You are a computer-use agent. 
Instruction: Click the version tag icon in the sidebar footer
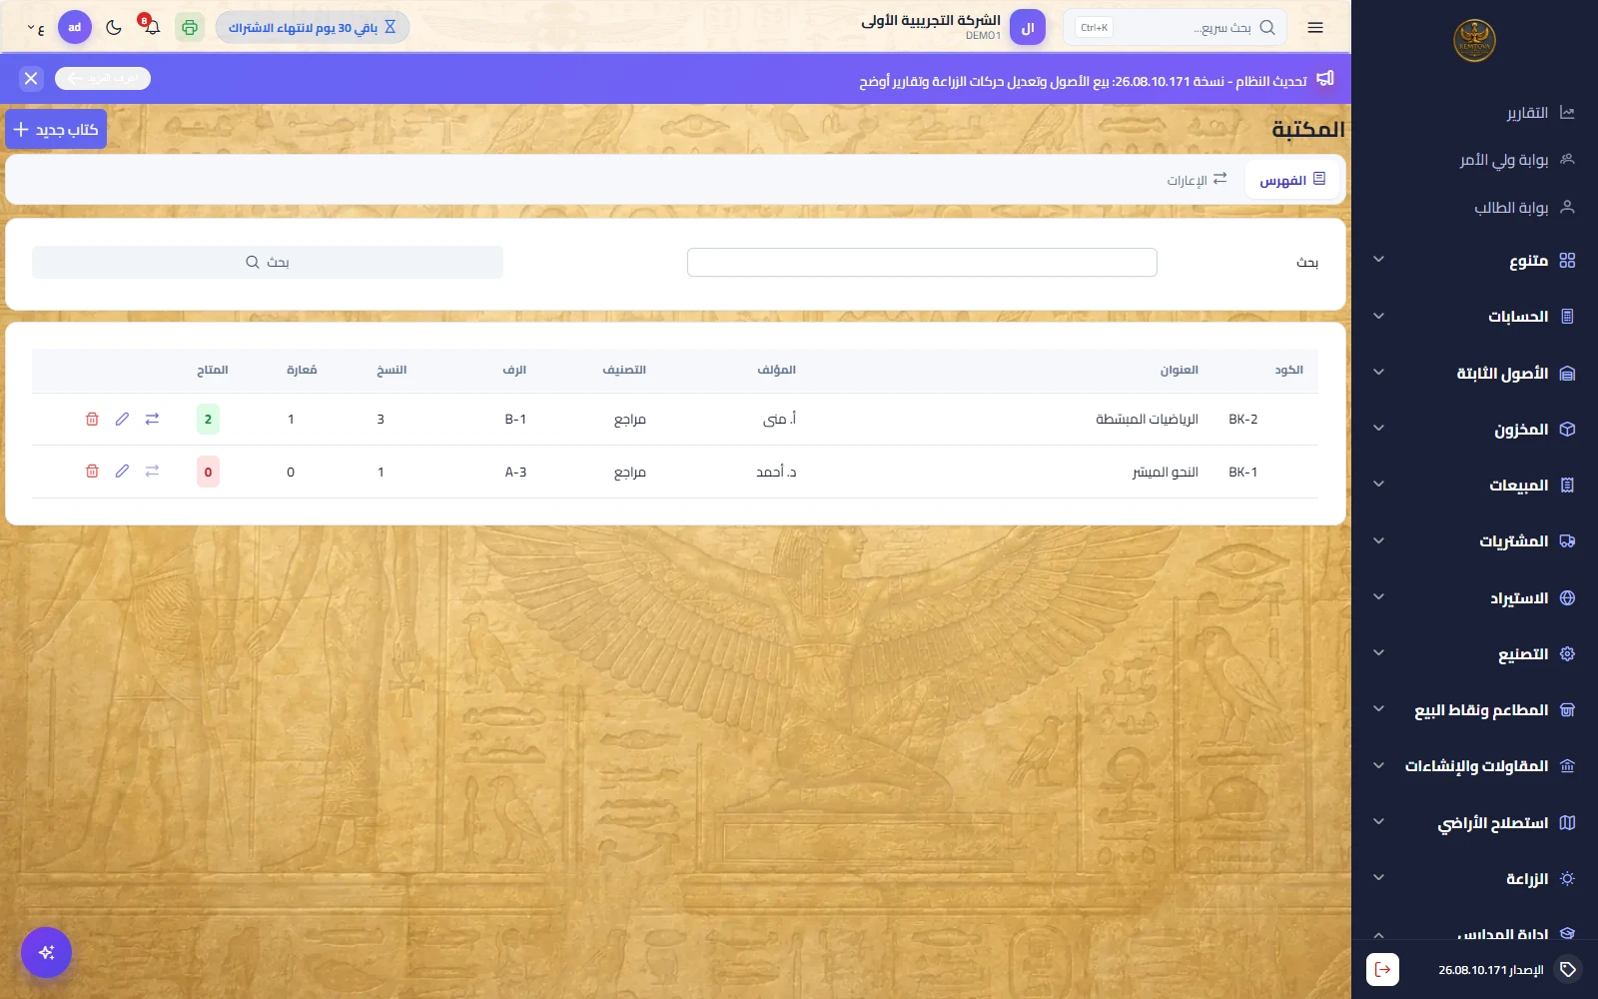pyautogui.click(x=1568, y=969)
